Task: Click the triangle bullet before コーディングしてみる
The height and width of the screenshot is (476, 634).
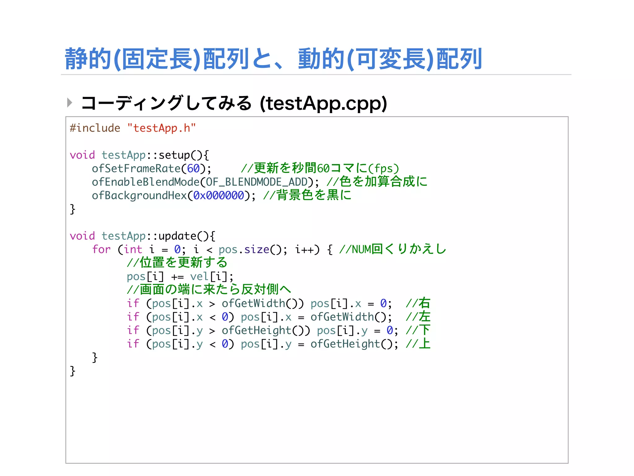Action: [x=70, y=103]
